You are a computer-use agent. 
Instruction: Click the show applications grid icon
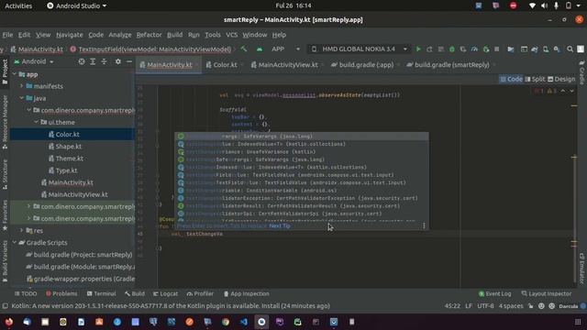coord(578,322)
